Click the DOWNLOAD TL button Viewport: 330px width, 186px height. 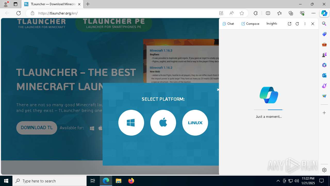coord(37,128)
